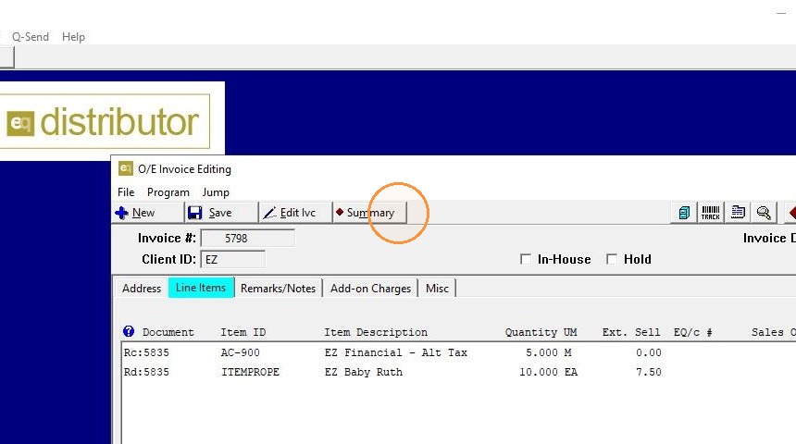
Task: Toggle the Hold checkbox
Action: [612, 259]
